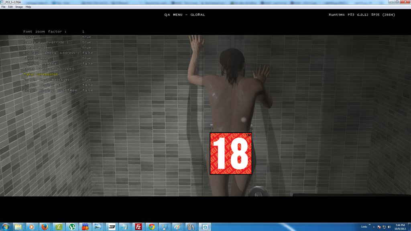Open uTorrent from the taskbar
The image size is (411, 231).
click(72, 227)
